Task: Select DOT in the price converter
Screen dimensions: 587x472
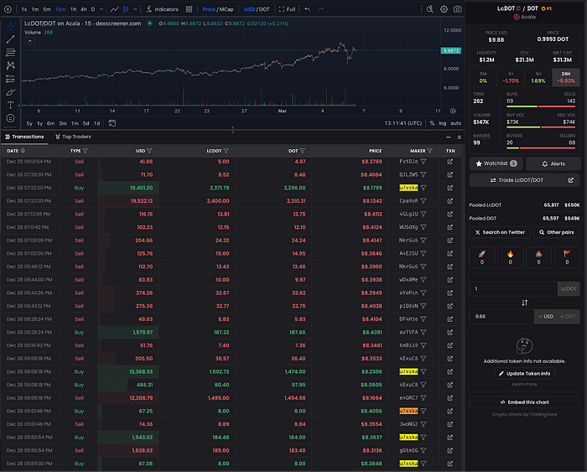Action: click(x=568, y=317)
